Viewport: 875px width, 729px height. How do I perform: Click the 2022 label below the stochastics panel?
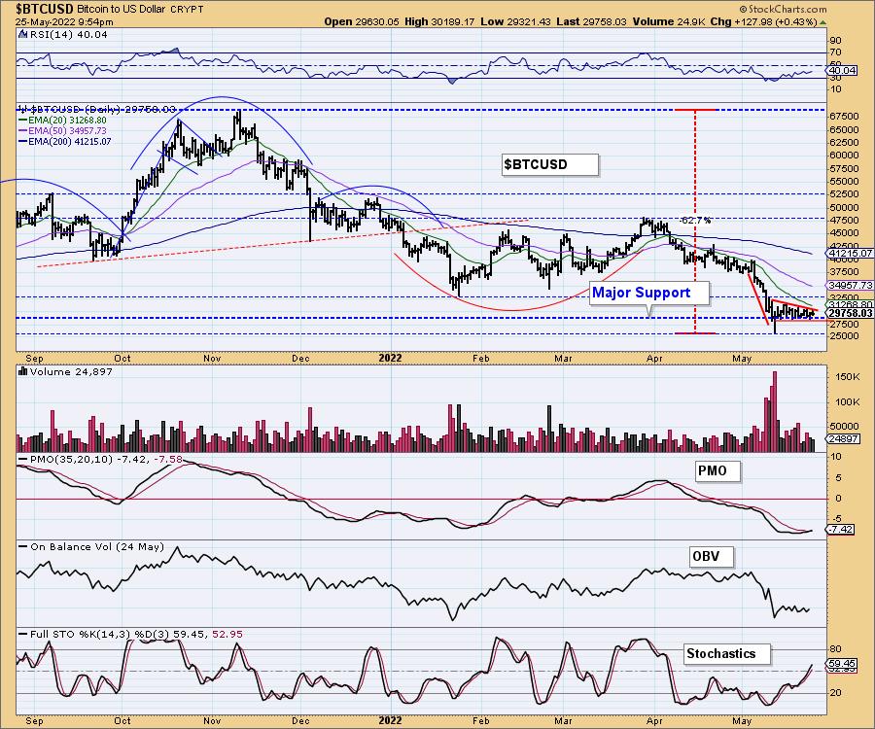pyautogui.click(x=390, y=720)
